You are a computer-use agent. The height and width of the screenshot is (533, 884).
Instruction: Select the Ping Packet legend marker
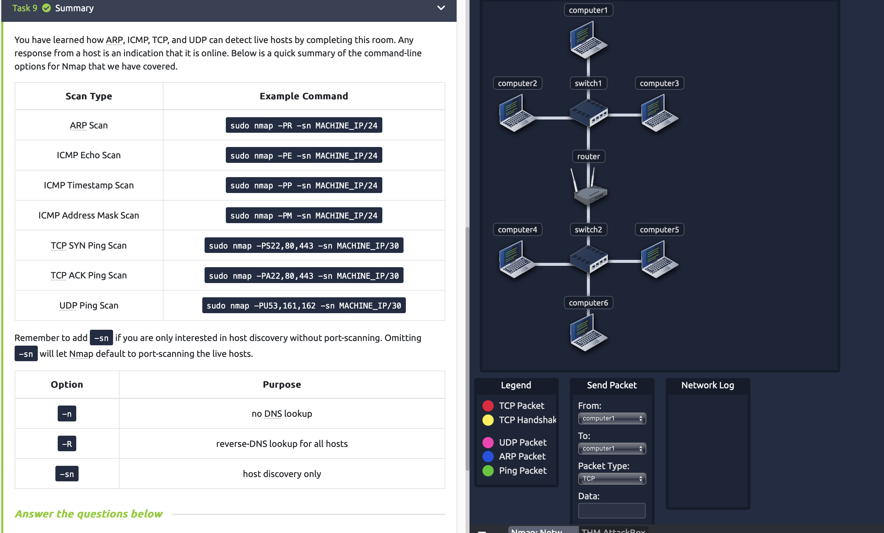point(488,471)
